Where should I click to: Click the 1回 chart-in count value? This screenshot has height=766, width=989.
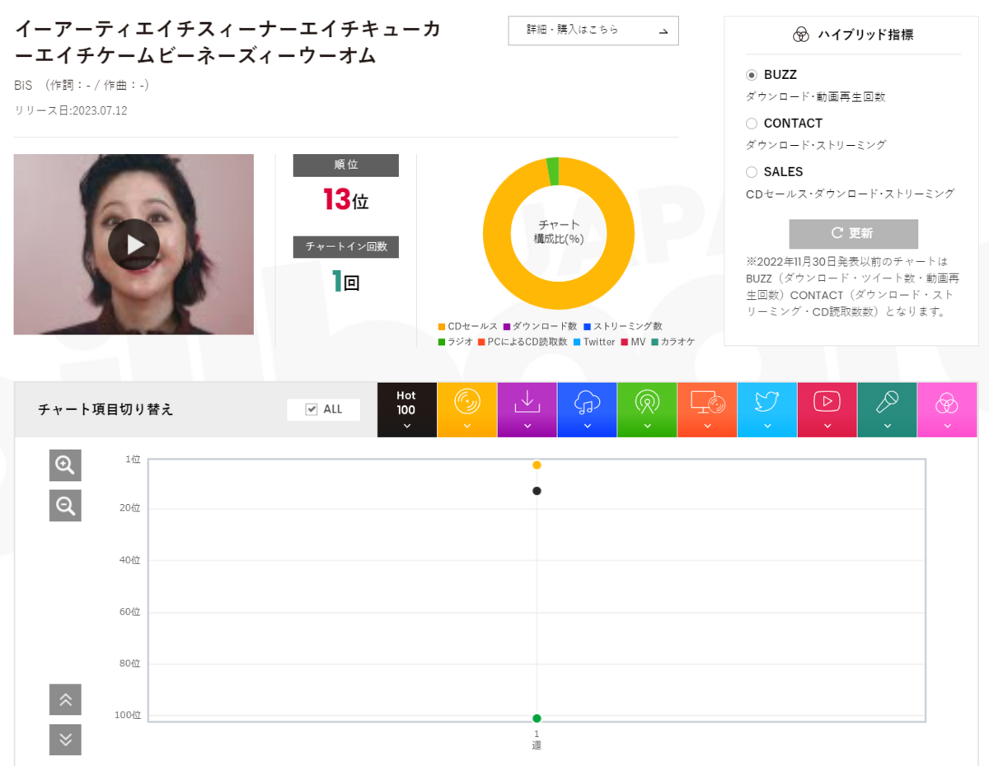click(x=345, y=282)
